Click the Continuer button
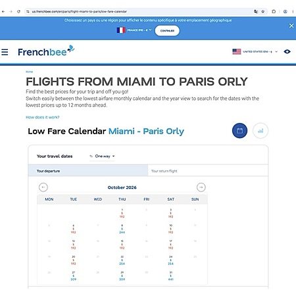 [x=167, y=31]
